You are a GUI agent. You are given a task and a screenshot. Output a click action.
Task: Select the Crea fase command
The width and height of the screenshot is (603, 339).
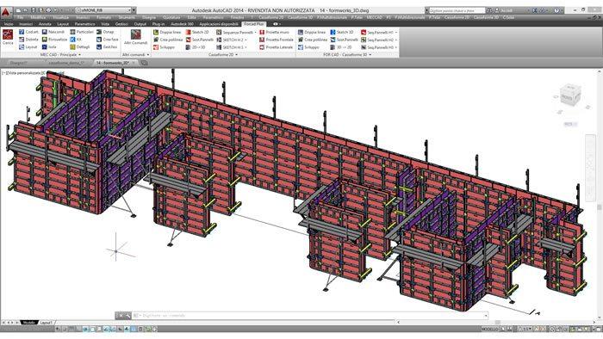(108, 40)
